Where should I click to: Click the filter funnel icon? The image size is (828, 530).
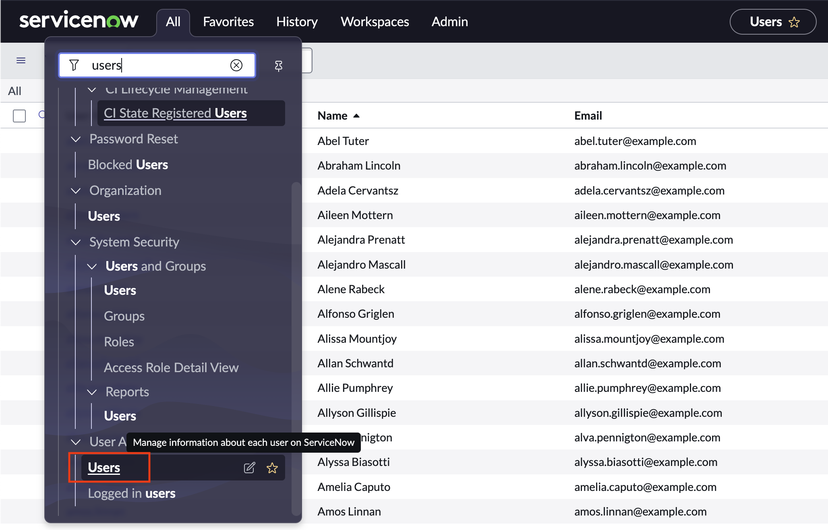coord(74,65)
